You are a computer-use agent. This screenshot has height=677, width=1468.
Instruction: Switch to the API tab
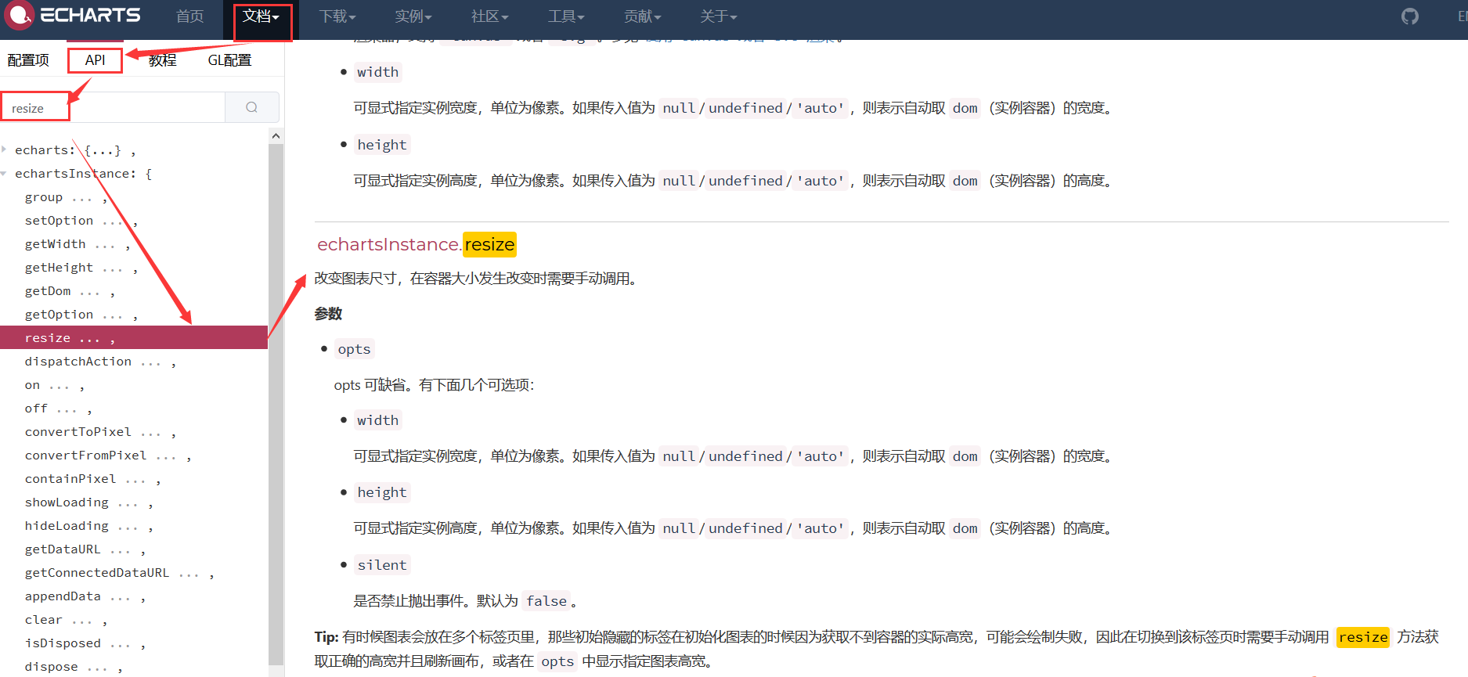coord(95,60)
